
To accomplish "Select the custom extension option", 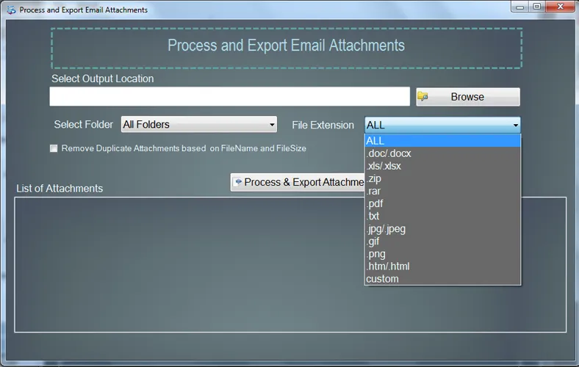I will coord(442,279).
